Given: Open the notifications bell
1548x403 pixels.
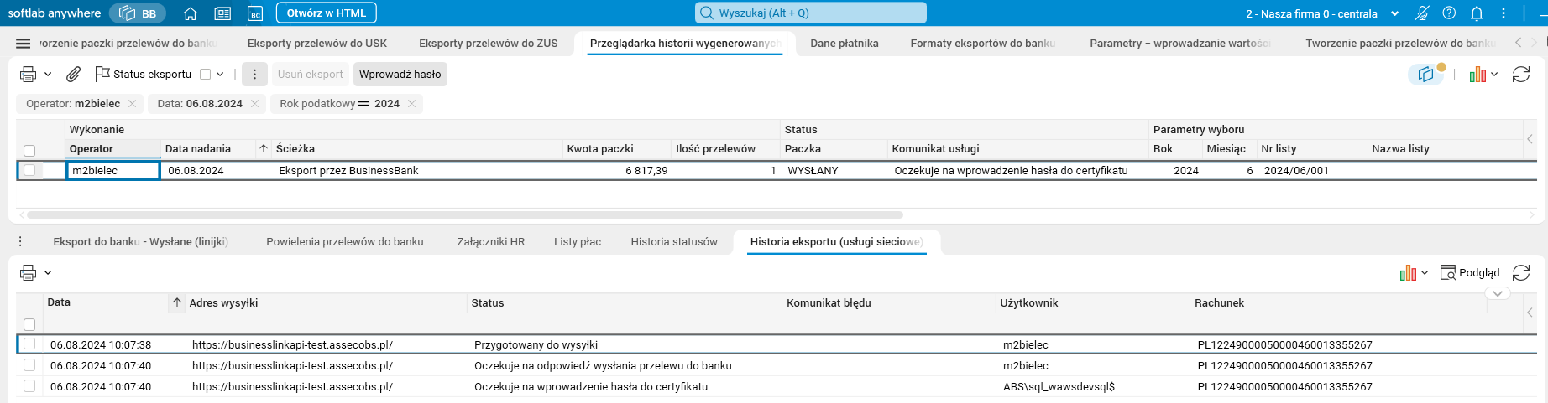Looking at the screenshot, I should [1477, 13].
